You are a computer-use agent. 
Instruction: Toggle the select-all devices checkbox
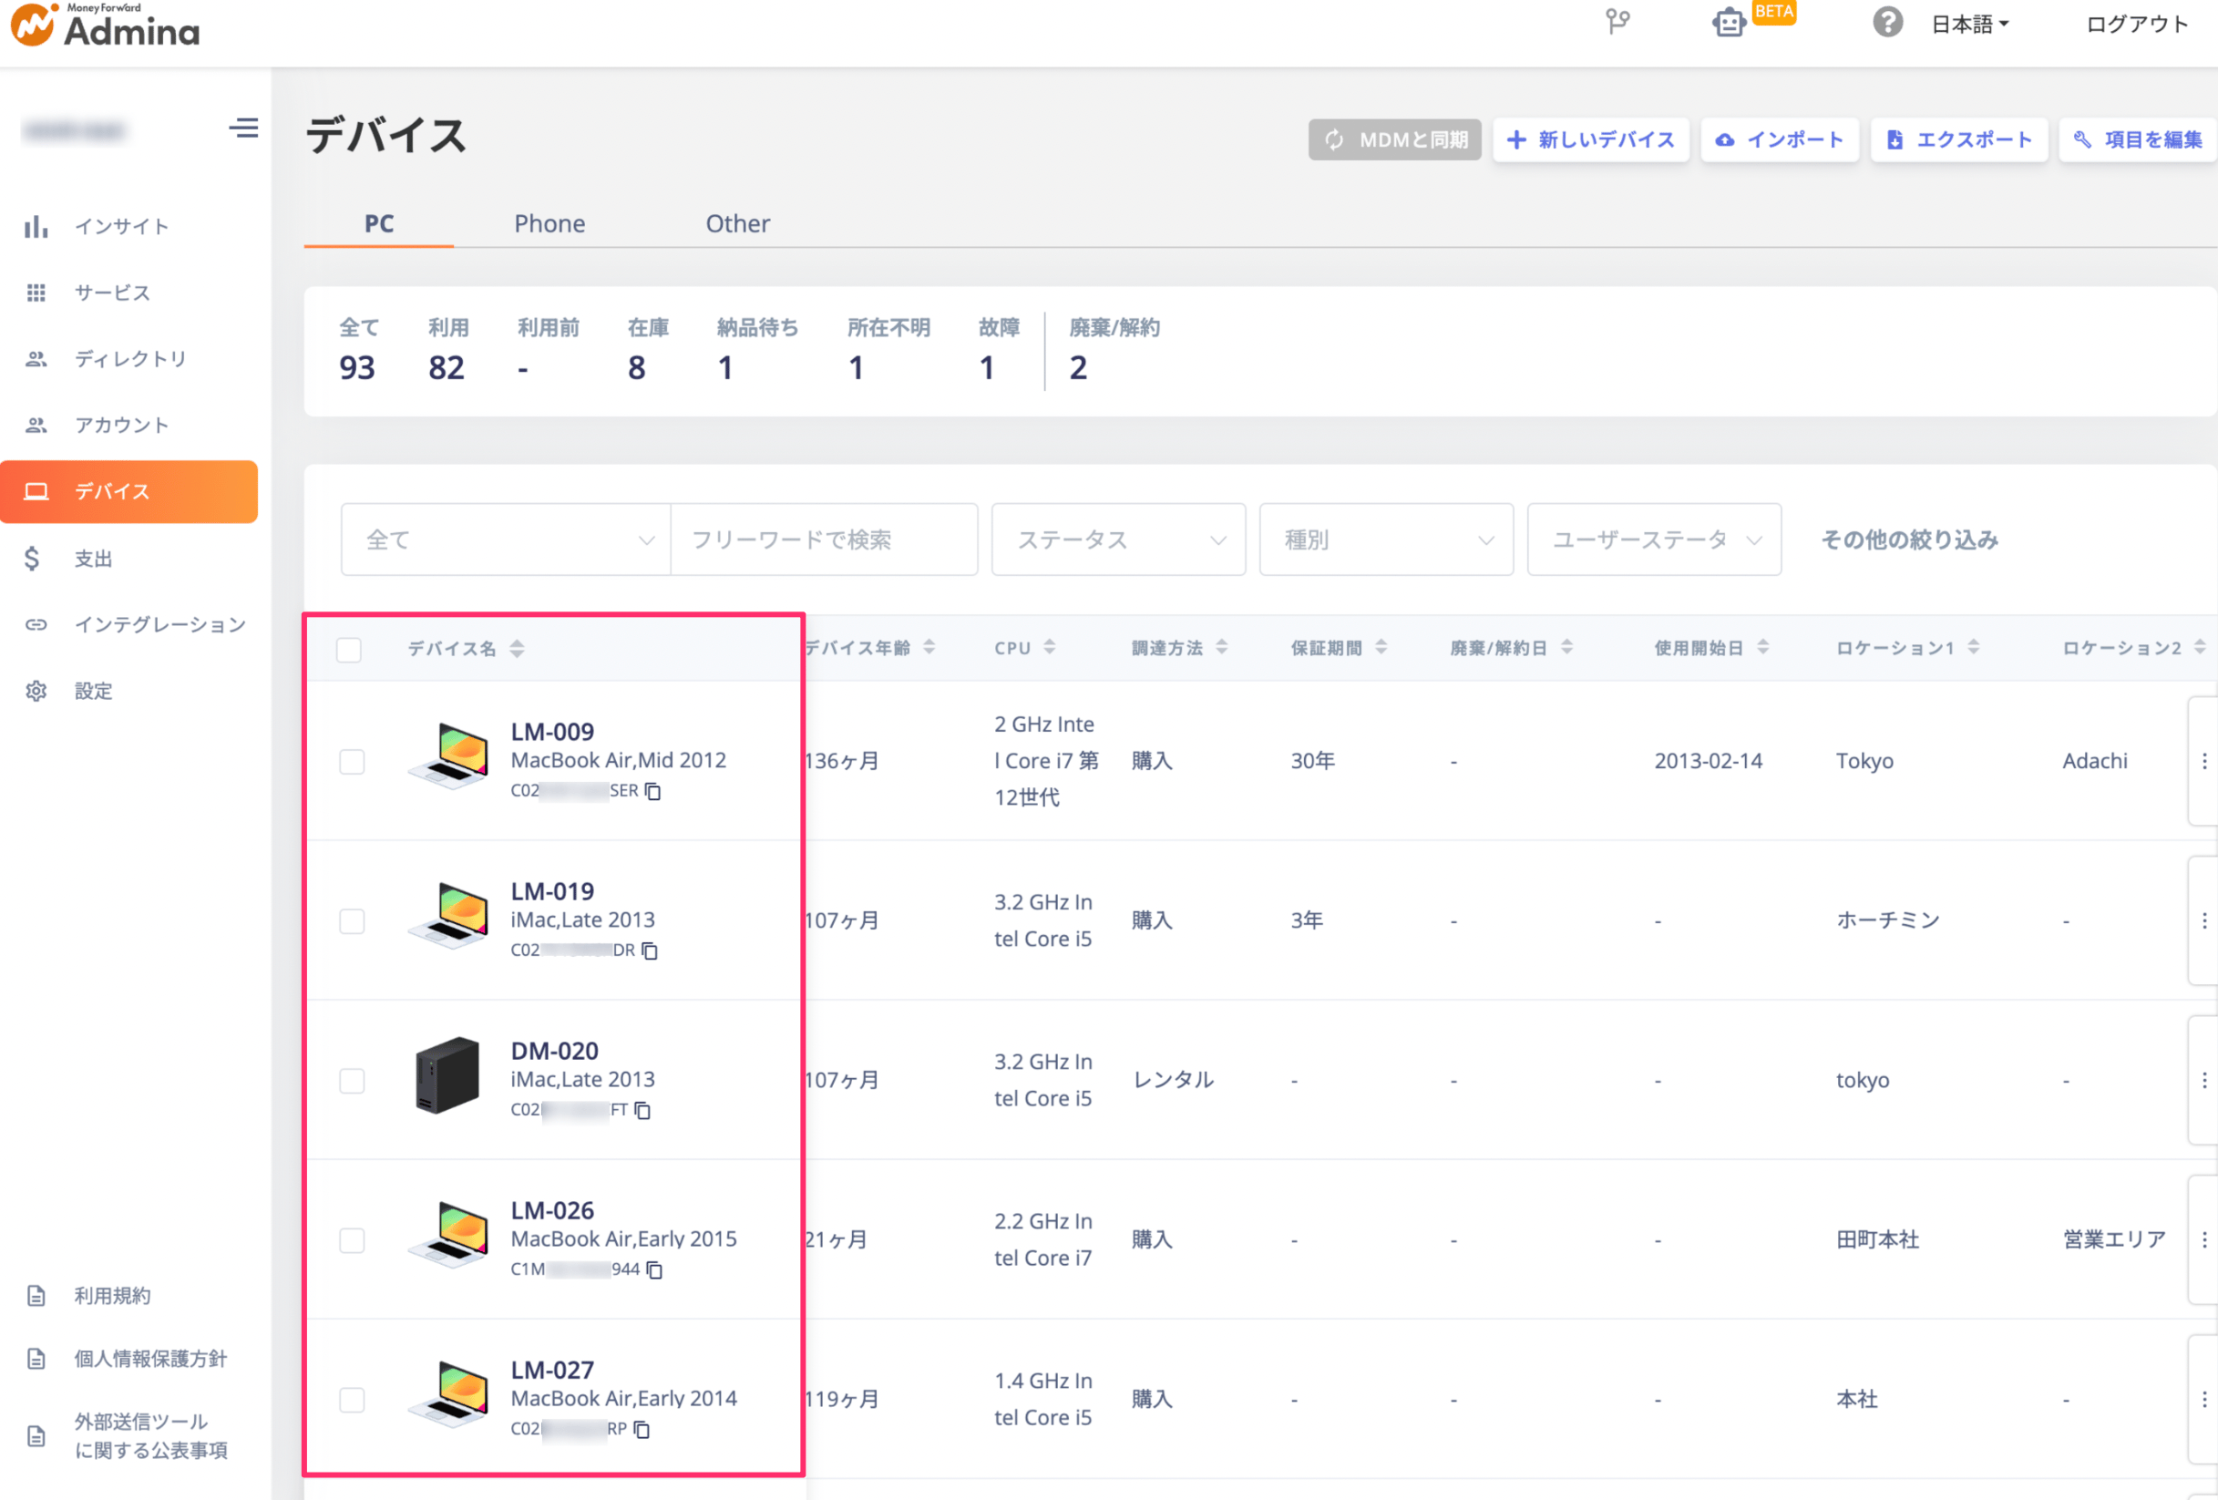coord(349,650)
